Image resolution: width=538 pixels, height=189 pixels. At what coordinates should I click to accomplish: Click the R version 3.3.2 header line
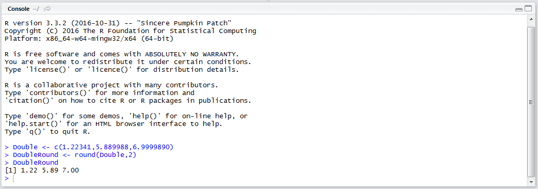click(118, 23)
